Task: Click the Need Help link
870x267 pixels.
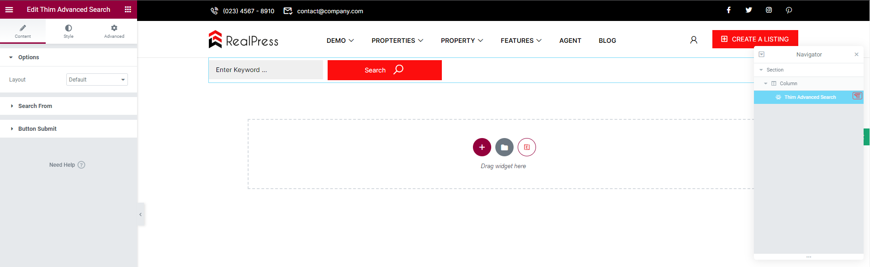Action: [x=62, y=165]
